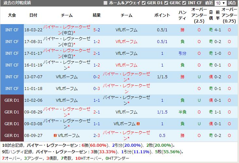Click VfLボーフム home team in 13-07-07 row

pyautogui.click(x=67, y=77)
